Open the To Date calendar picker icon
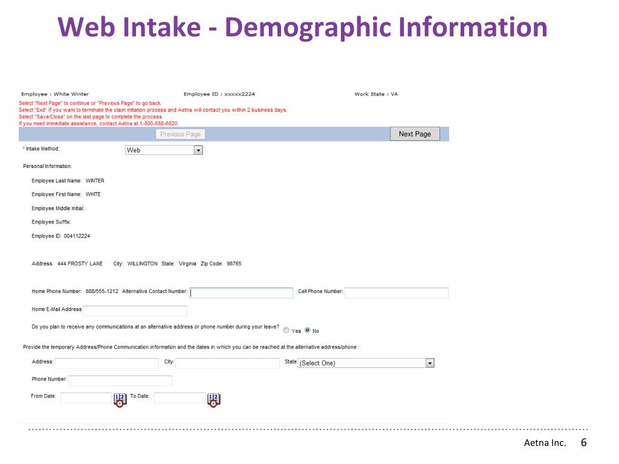 pos(213,400)
